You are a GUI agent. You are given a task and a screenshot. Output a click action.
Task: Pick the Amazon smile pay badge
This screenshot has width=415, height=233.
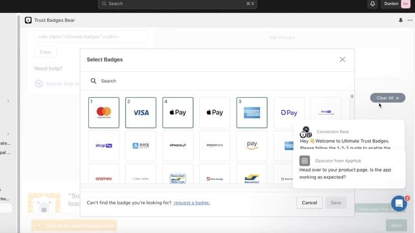[x=252, y=146]
